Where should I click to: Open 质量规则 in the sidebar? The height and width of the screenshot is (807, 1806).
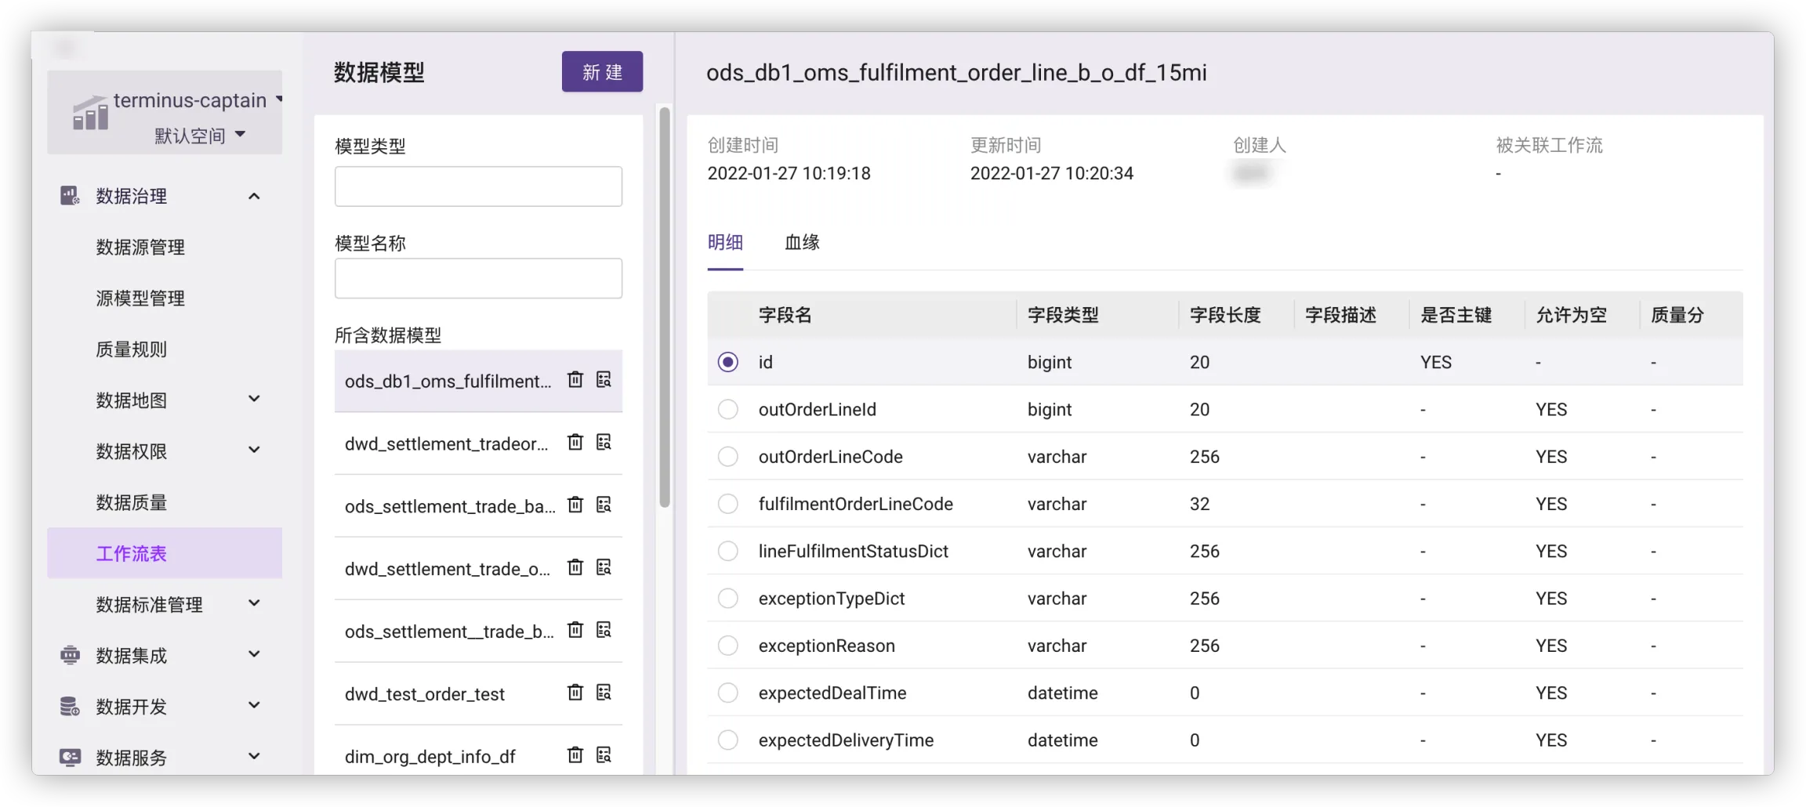tap(132, 349)
